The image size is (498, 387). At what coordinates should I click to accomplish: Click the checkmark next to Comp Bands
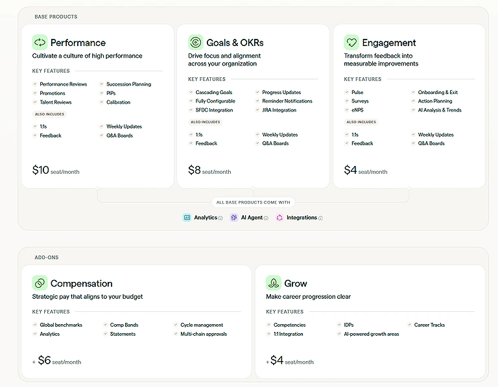pyautogui.click(x=105, y=325)
